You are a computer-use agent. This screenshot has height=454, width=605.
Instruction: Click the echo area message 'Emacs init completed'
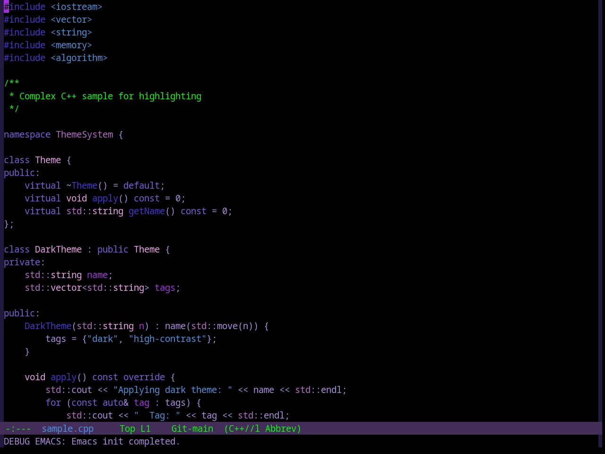tap(125, 441)
